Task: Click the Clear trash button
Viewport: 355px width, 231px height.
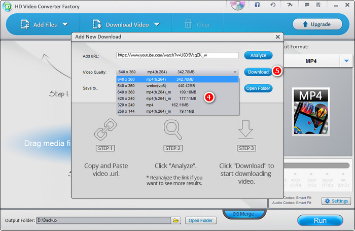Action: (197, 24)
